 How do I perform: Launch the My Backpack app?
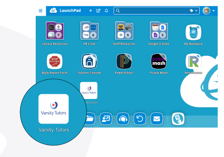pos(194,32)
